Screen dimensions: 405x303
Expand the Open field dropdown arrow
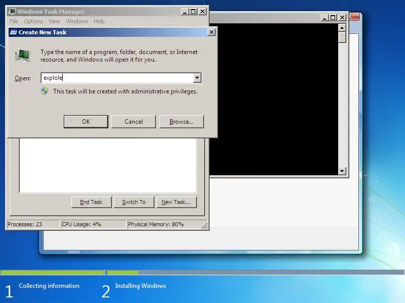coord(197,78)
